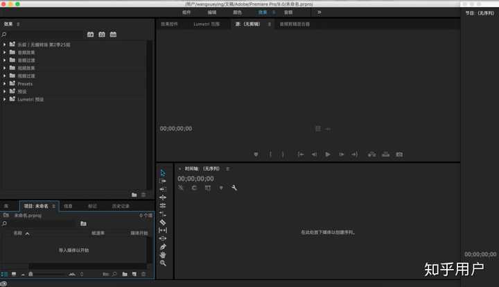Click Go to In point in source monitor
The width and height of the screenshot is (499, 287).
pyautogui.click(x=301, y=155)
